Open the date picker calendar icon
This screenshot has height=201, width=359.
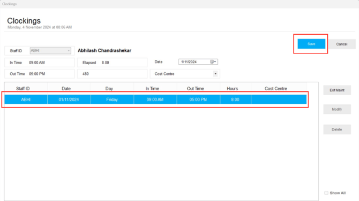[x=212, y=61]
